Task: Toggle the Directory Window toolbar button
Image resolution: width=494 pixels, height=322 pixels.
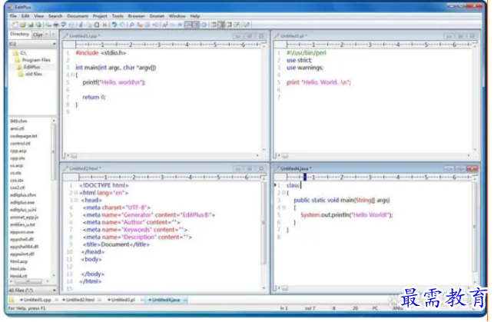Action: coord(214,25)
